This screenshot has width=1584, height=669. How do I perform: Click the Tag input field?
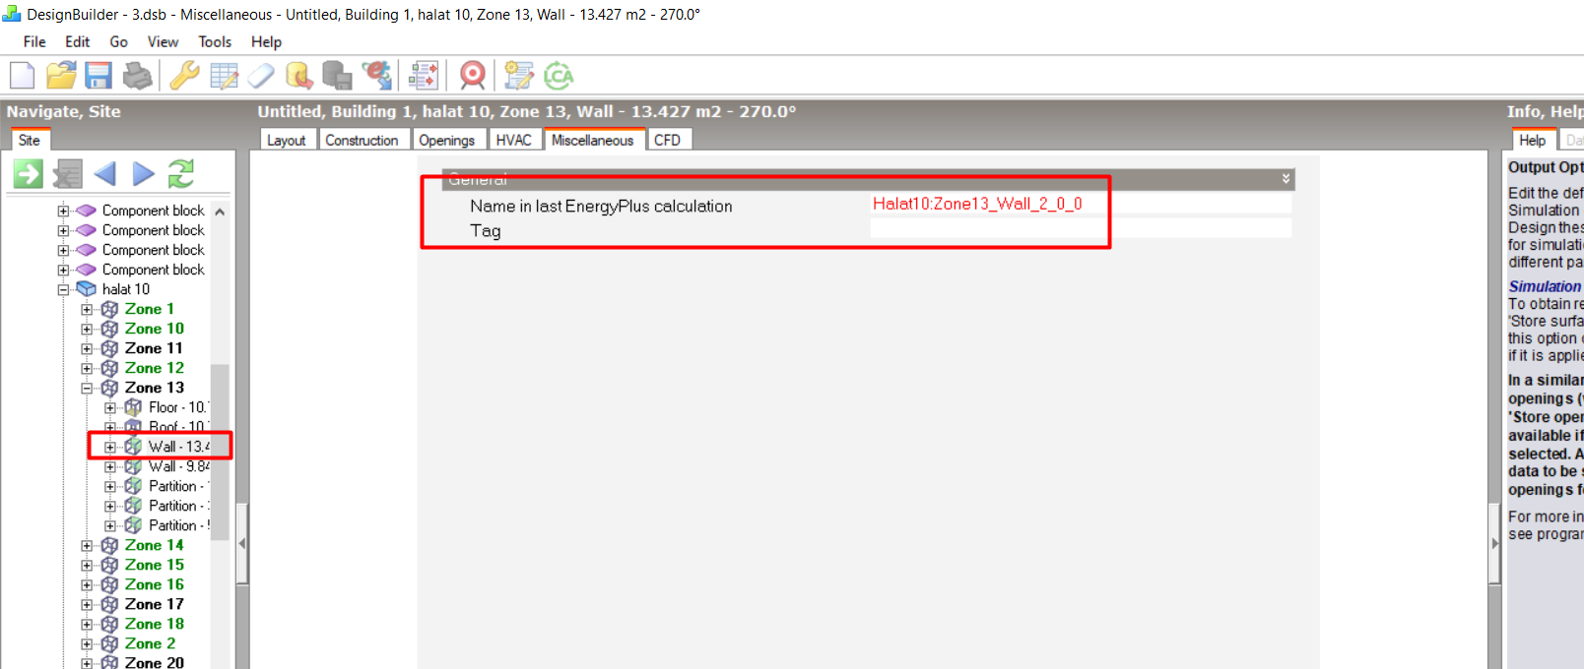tap(1081, 229)
